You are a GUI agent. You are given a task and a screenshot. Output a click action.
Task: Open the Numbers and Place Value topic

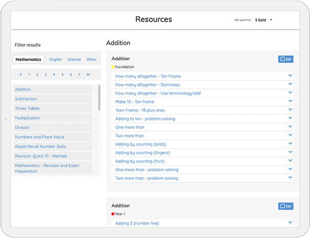(53, 137)
